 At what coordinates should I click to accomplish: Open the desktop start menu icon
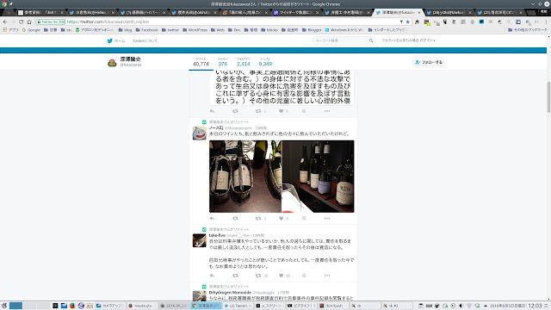pos(3,306)
